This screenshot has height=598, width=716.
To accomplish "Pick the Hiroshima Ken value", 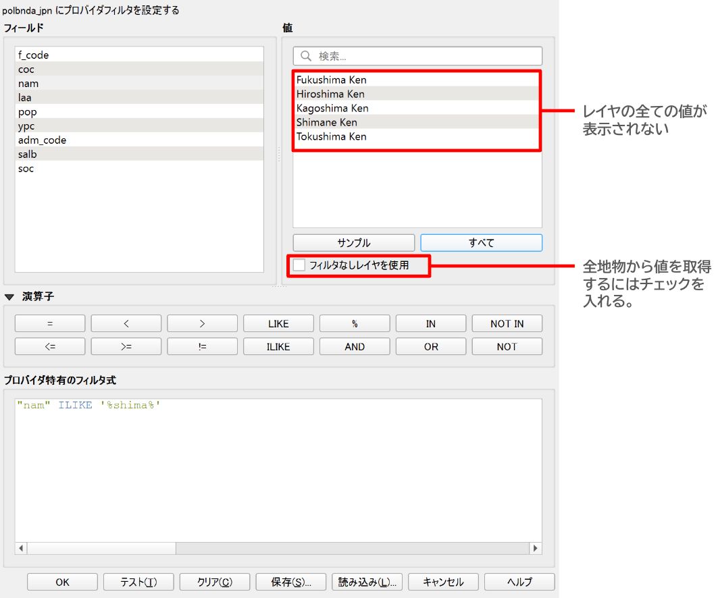I will [417, 94].
